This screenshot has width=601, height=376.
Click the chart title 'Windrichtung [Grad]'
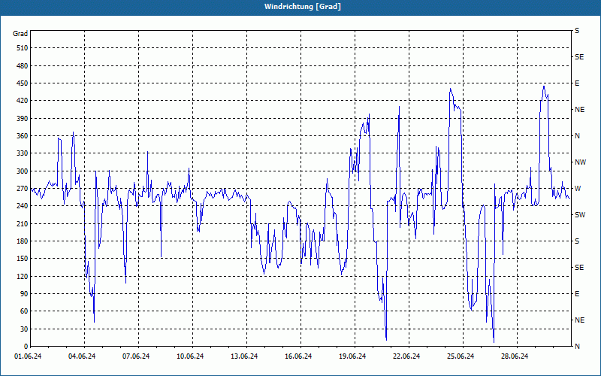point(303,7)
